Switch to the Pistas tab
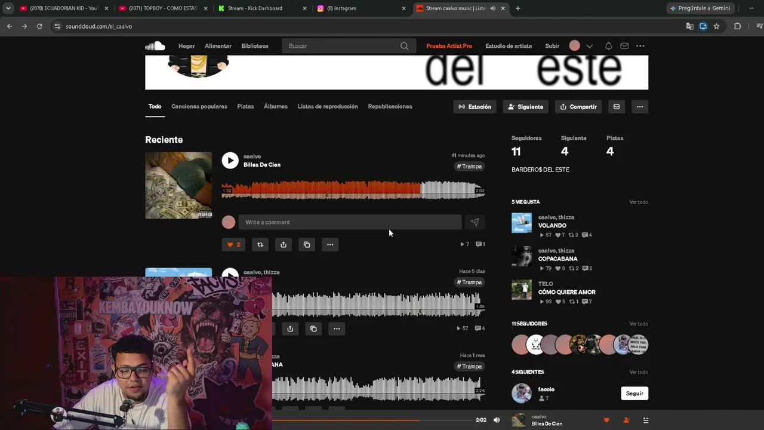The height and width of the screenshot is (430, 764). tap(245, 106)
